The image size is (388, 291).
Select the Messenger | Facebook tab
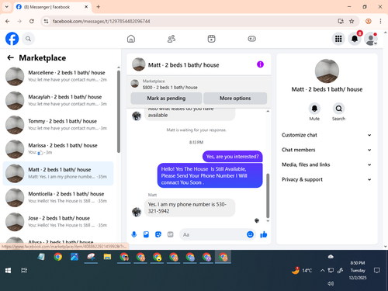click(52, 7)
